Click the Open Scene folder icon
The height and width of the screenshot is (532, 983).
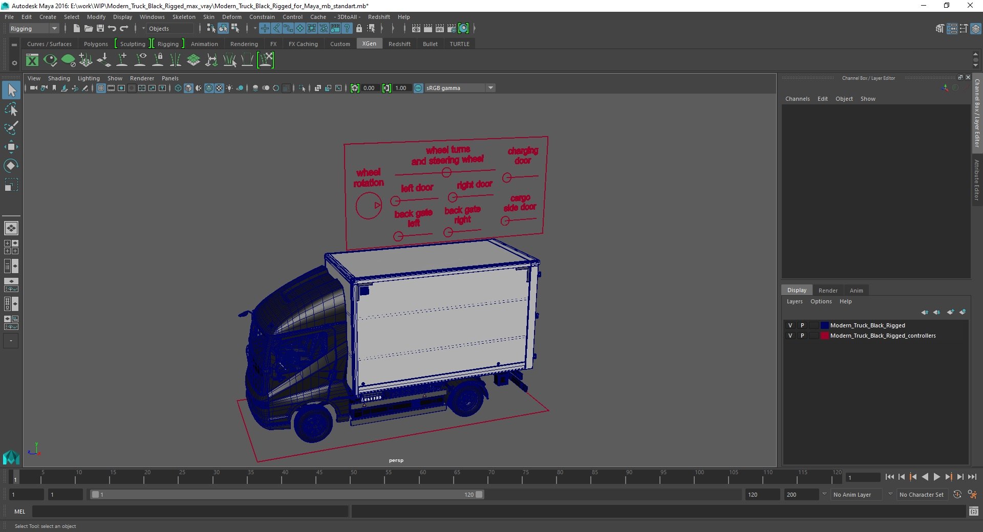click(x=88, y=29)
